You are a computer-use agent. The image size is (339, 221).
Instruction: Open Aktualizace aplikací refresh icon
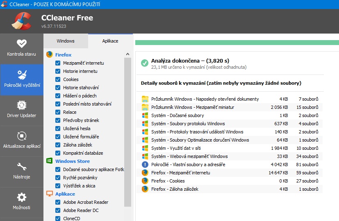tap(22, 136)
